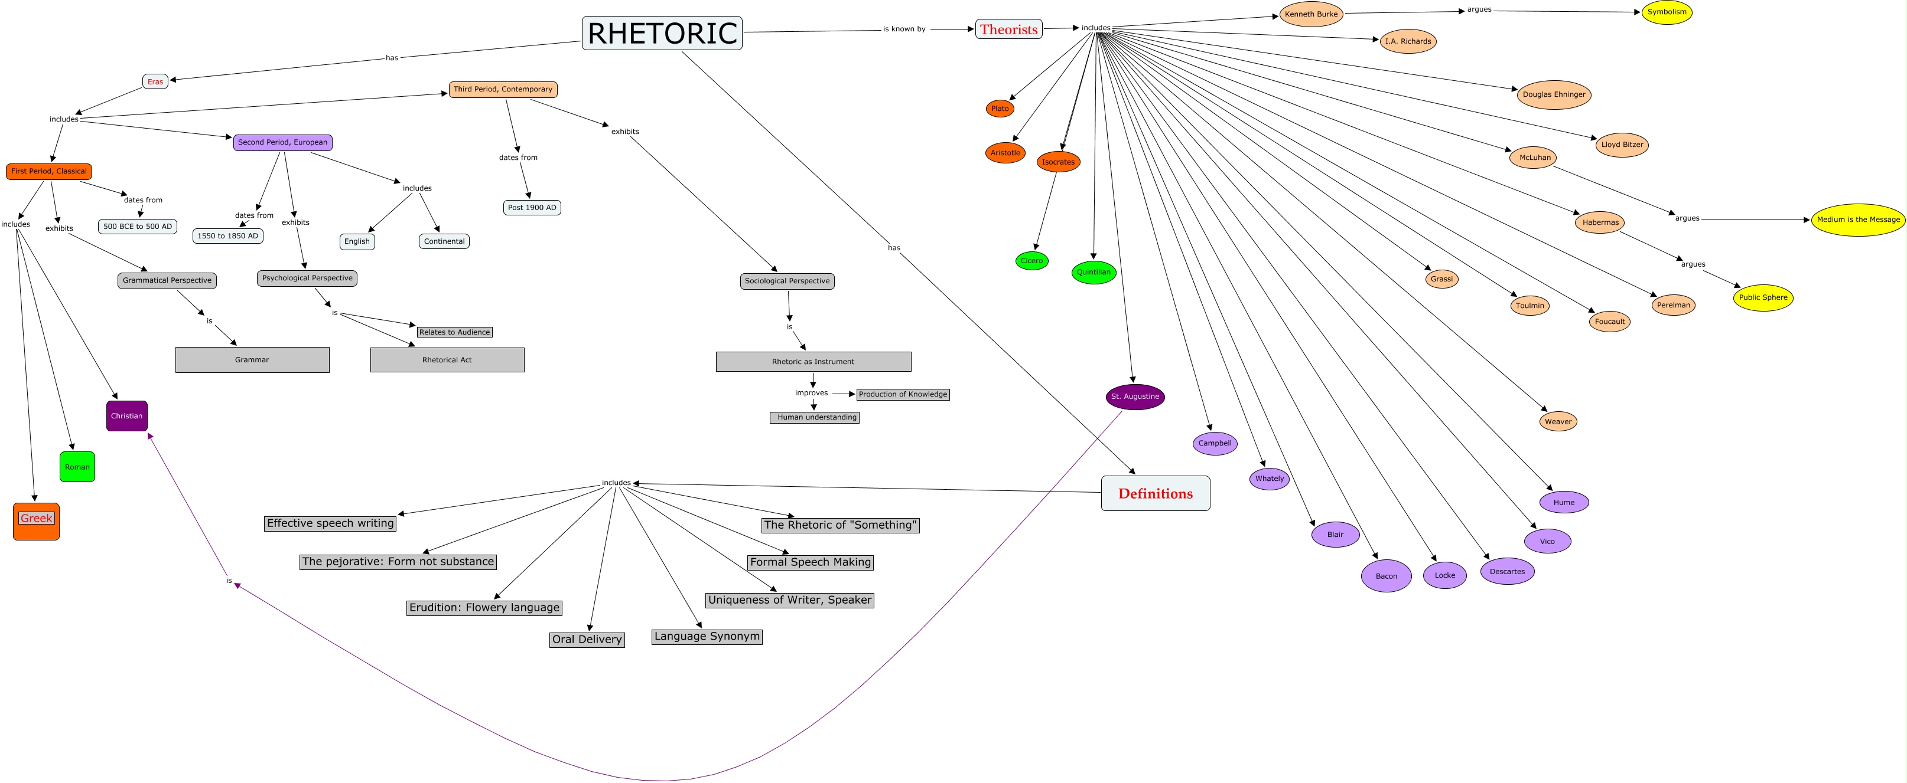Viewport: 1907px width, 783px height.
Task: Select The Rhetoric of "Something" box
Action: pos(841,526)
